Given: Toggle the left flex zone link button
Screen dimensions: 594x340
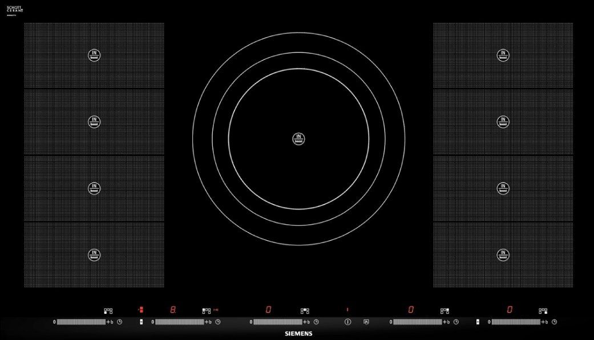Looking at the screenshot, I should pos(142,322).
